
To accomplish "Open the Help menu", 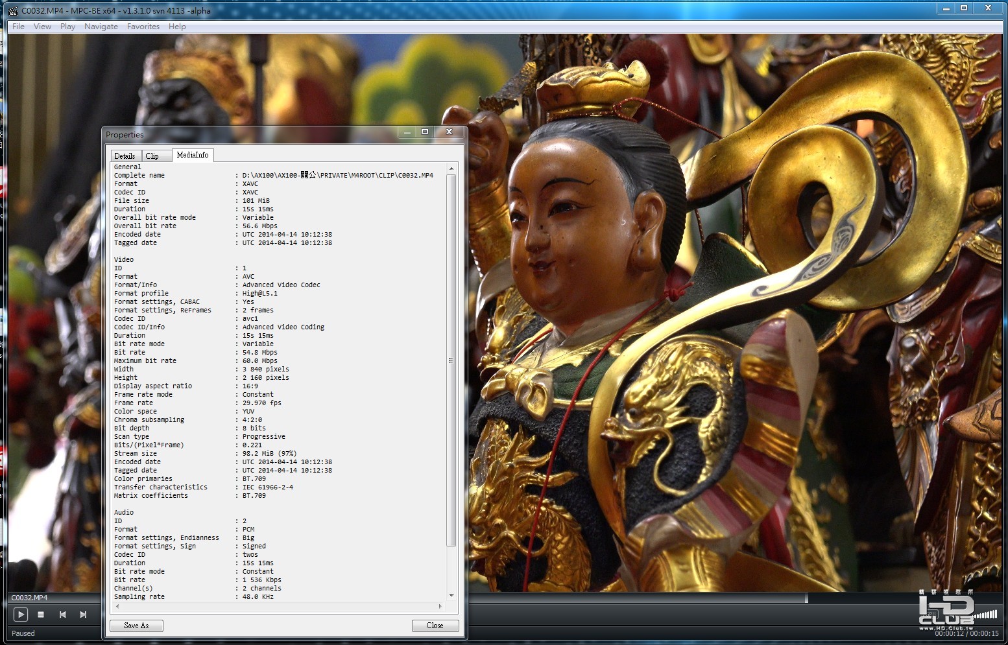I will (x=177, y=27).
